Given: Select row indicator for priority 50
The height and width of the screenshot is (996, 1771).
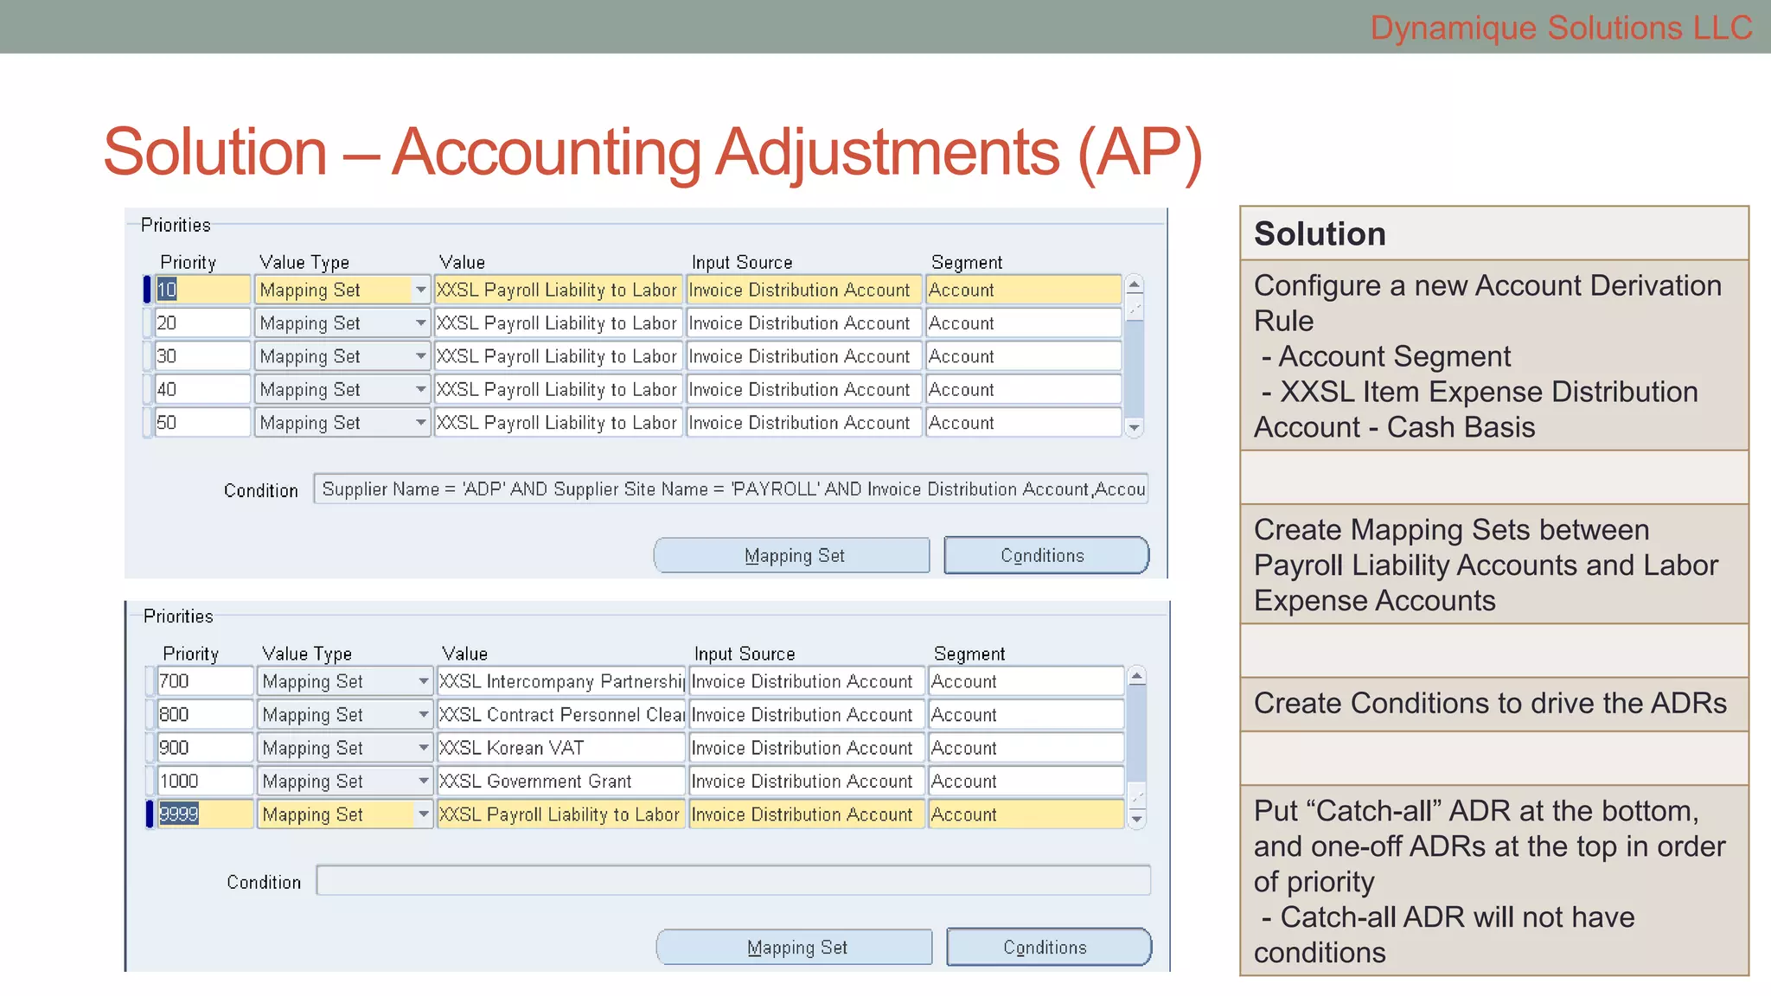Looking at the screenshot, I should (x=148, y=423).
